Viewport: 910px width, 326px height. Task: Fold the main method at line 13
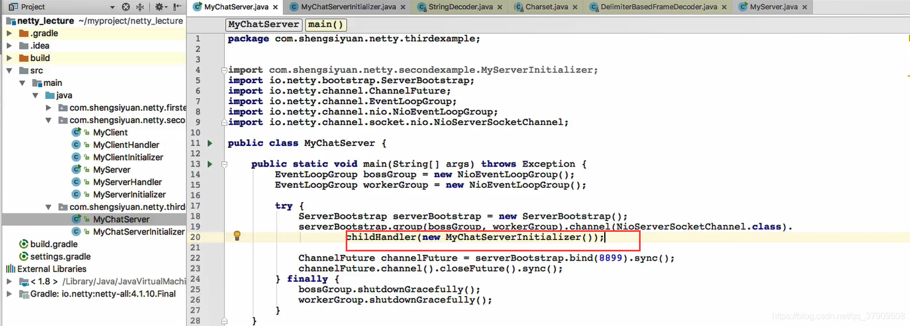(x=224, y=164)
